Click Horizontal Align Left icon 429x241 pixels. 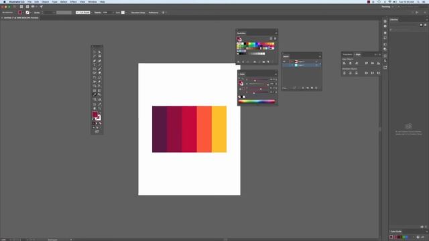[344, 63]
